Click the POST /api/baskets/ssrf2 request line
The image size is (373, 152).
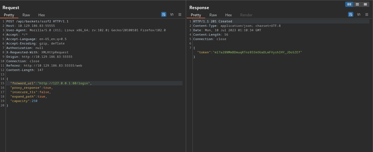(37, 21)
